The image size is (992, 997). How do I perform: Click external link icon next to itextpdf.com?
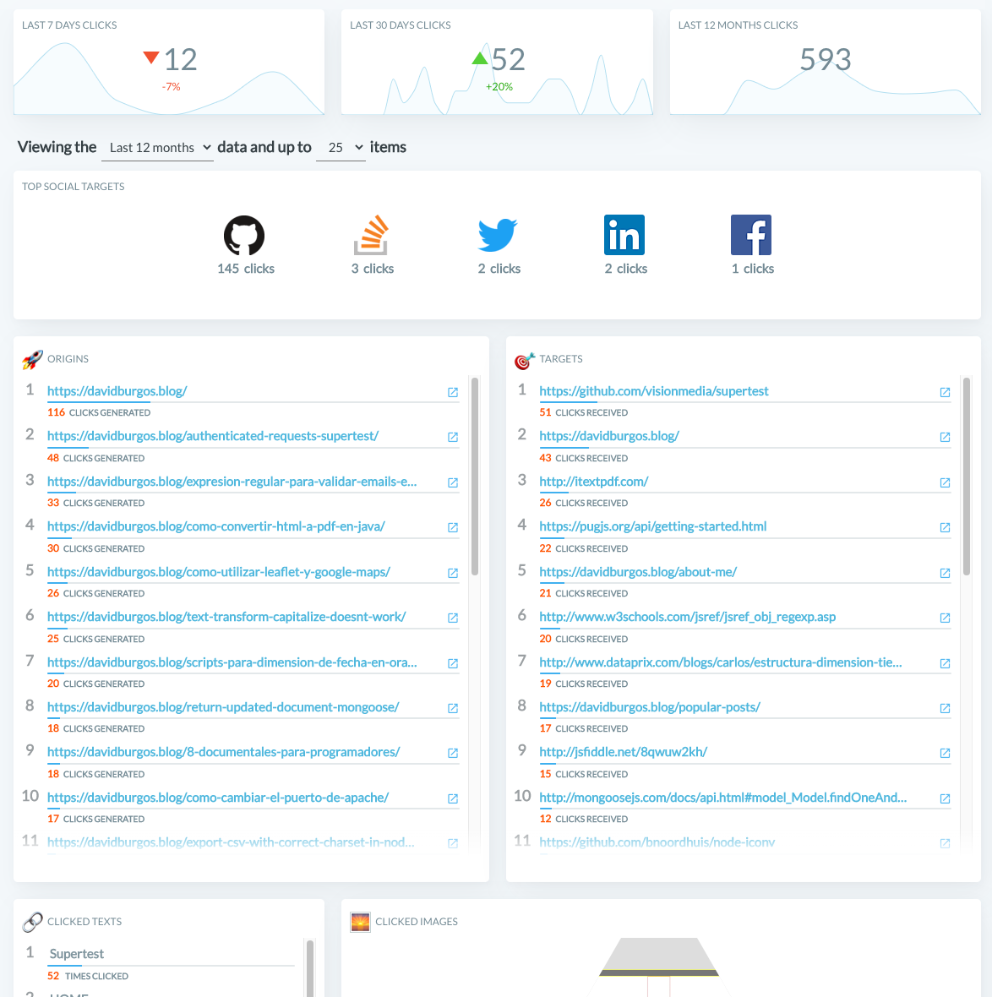click(x=945, y=482)
